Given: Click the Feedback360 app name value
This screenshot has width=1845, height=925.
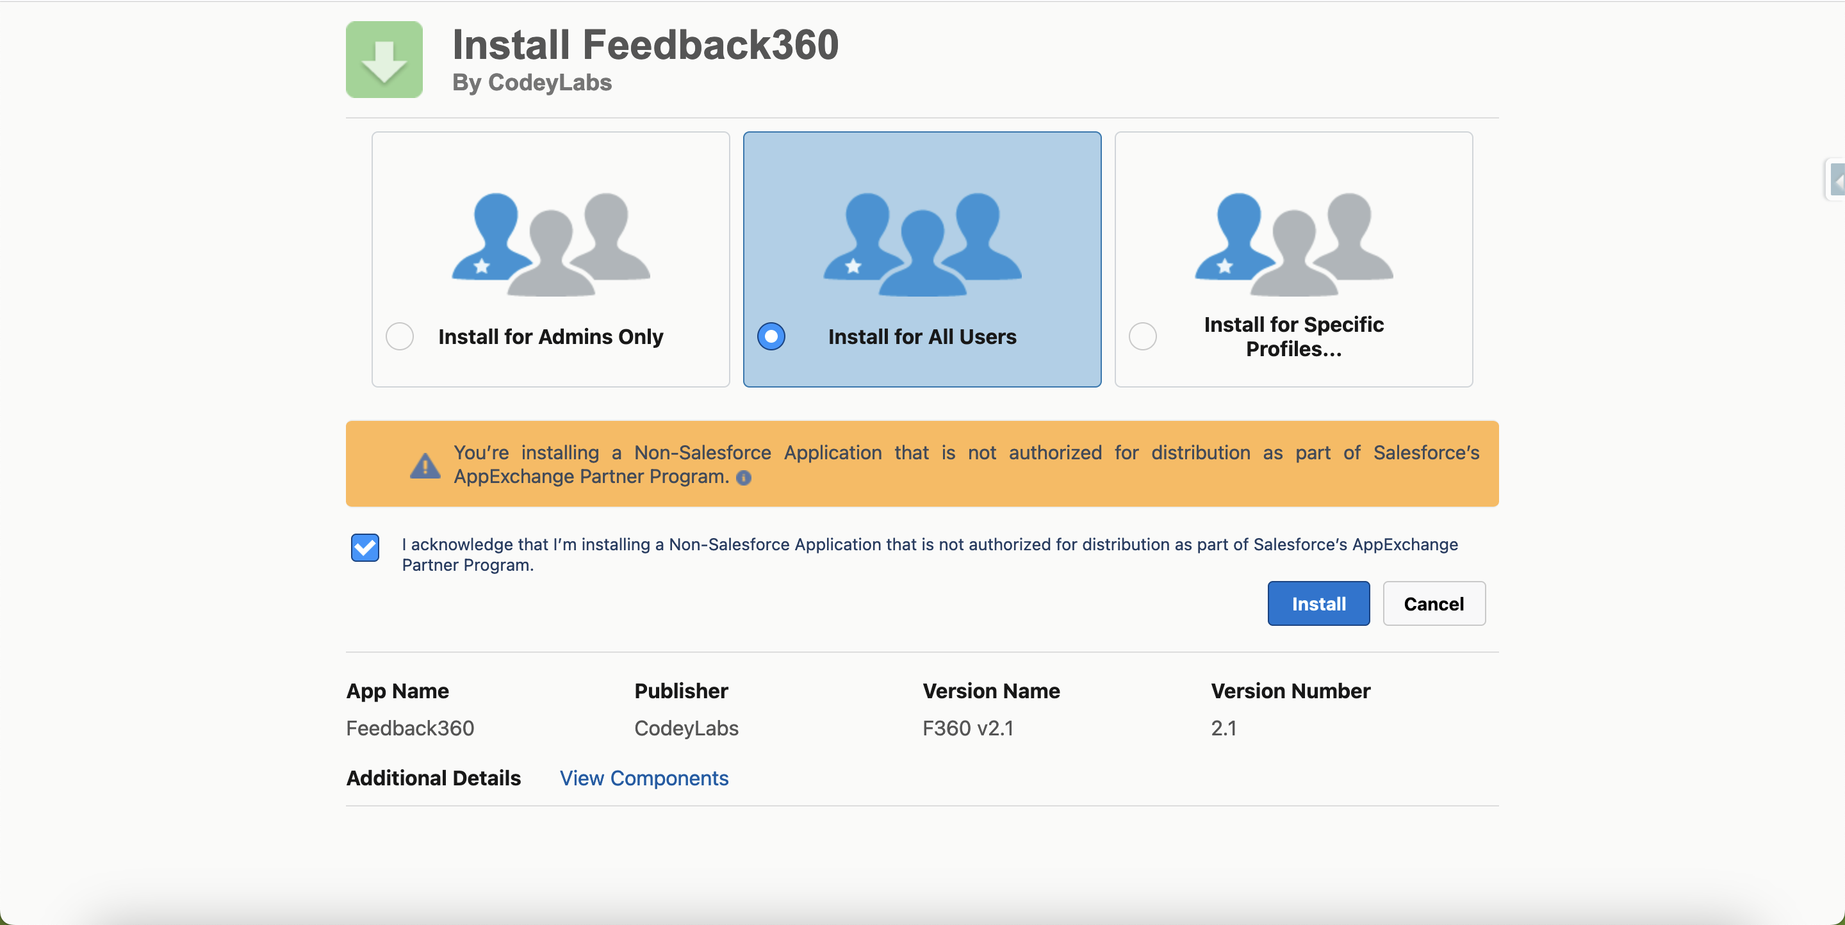Looking at the screenshot, I should click(x=410, y=728).
